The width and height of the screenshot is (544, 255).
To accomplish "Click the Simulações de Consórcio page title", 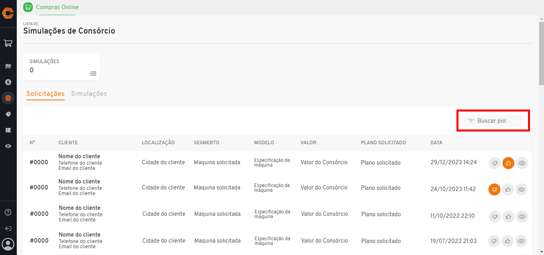I will (x=69, y=31).
